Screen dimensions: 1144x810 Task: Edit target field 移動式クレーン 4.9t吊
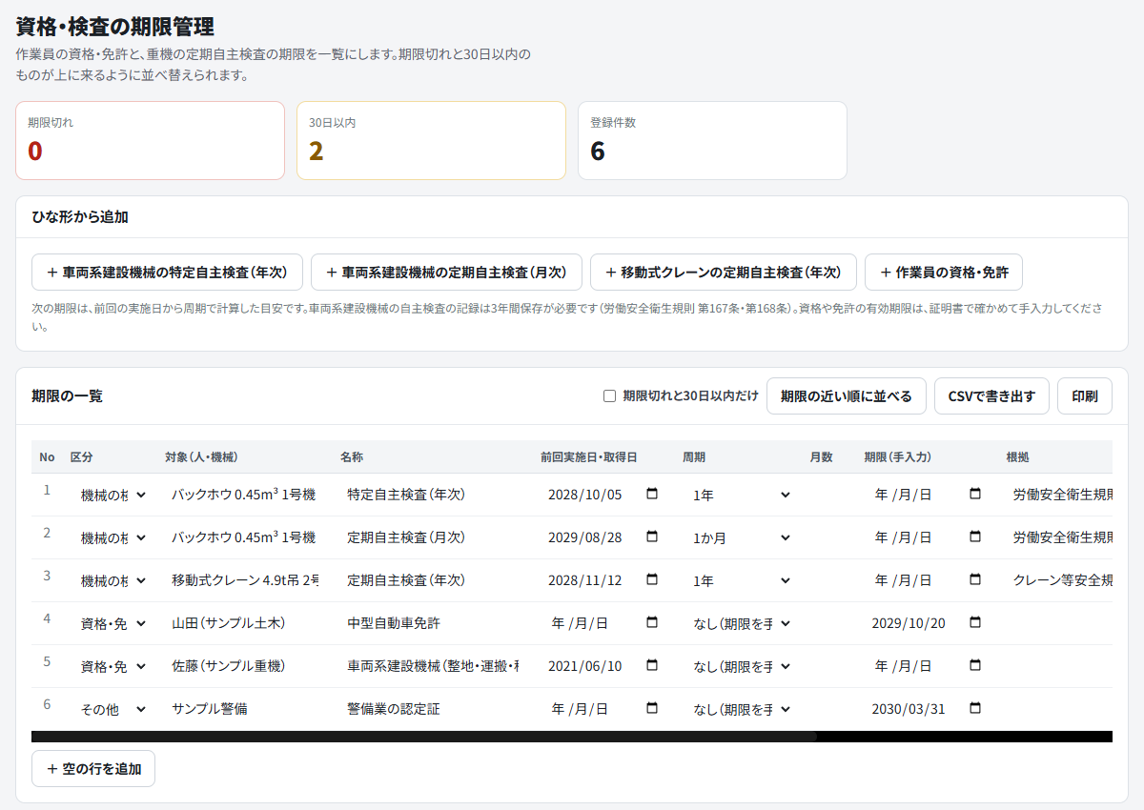[x=246, y=580]
